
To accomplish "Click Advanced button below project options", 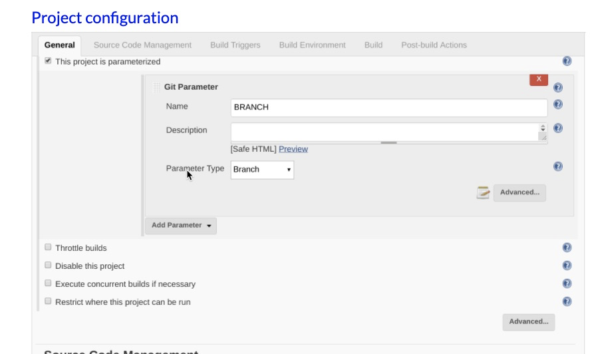I will click(x=529, y=322).
